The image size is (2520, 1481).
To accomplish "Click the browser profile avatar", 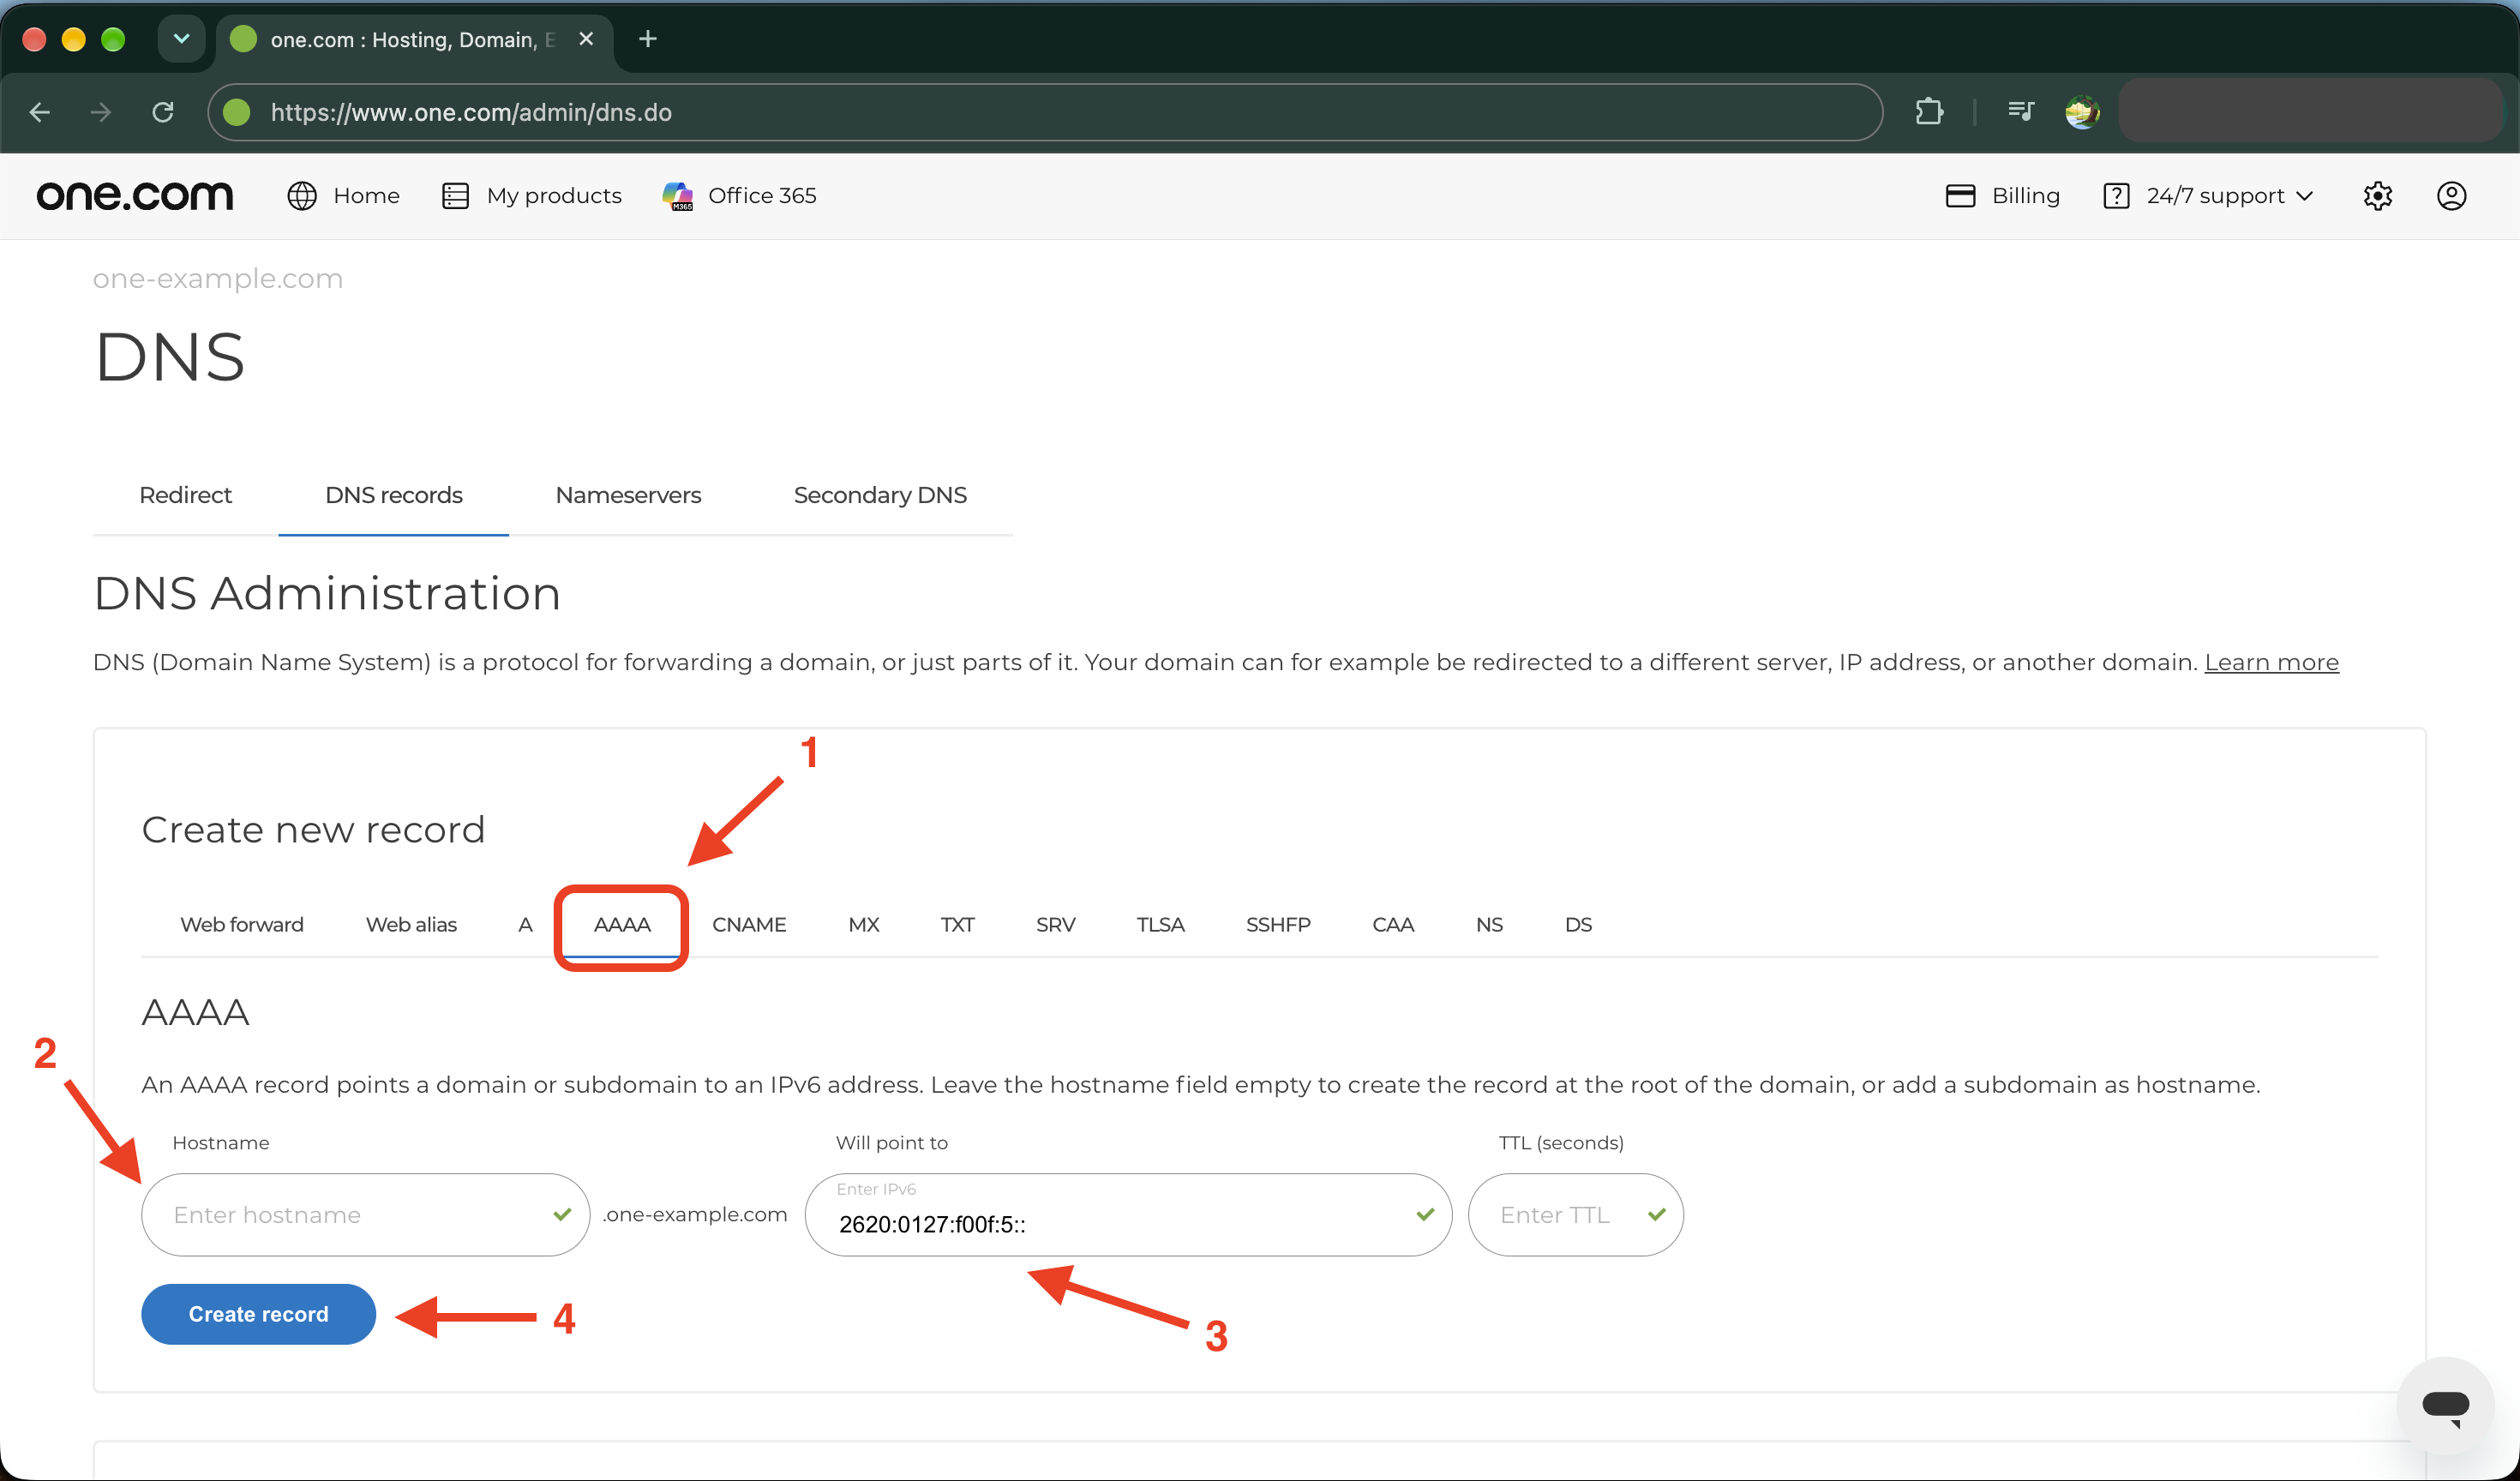I will (x=2082, y=112).
